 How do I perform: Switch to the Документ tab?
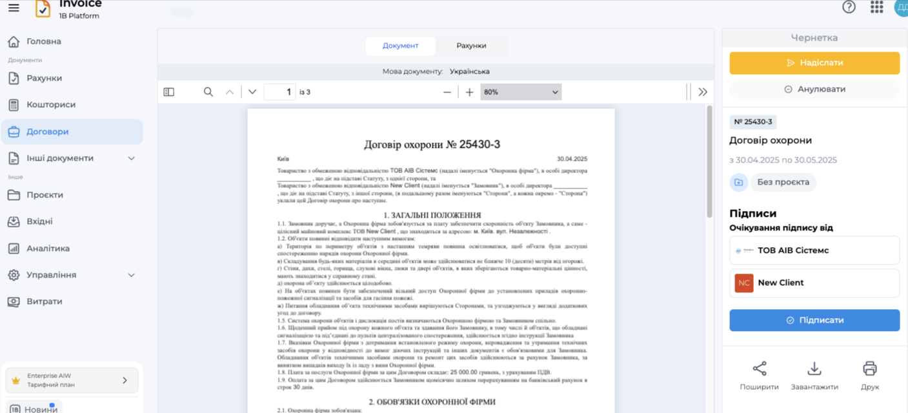(400, 46)
